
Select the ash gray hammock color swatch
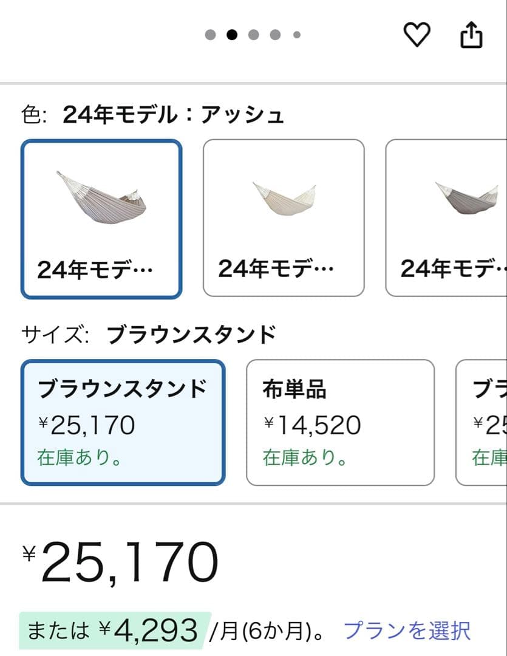coord(101,219)
